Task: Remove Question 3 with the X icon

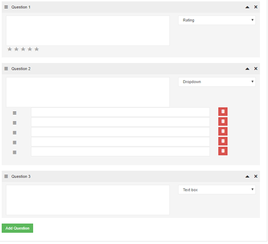Action: pos(256,177)
